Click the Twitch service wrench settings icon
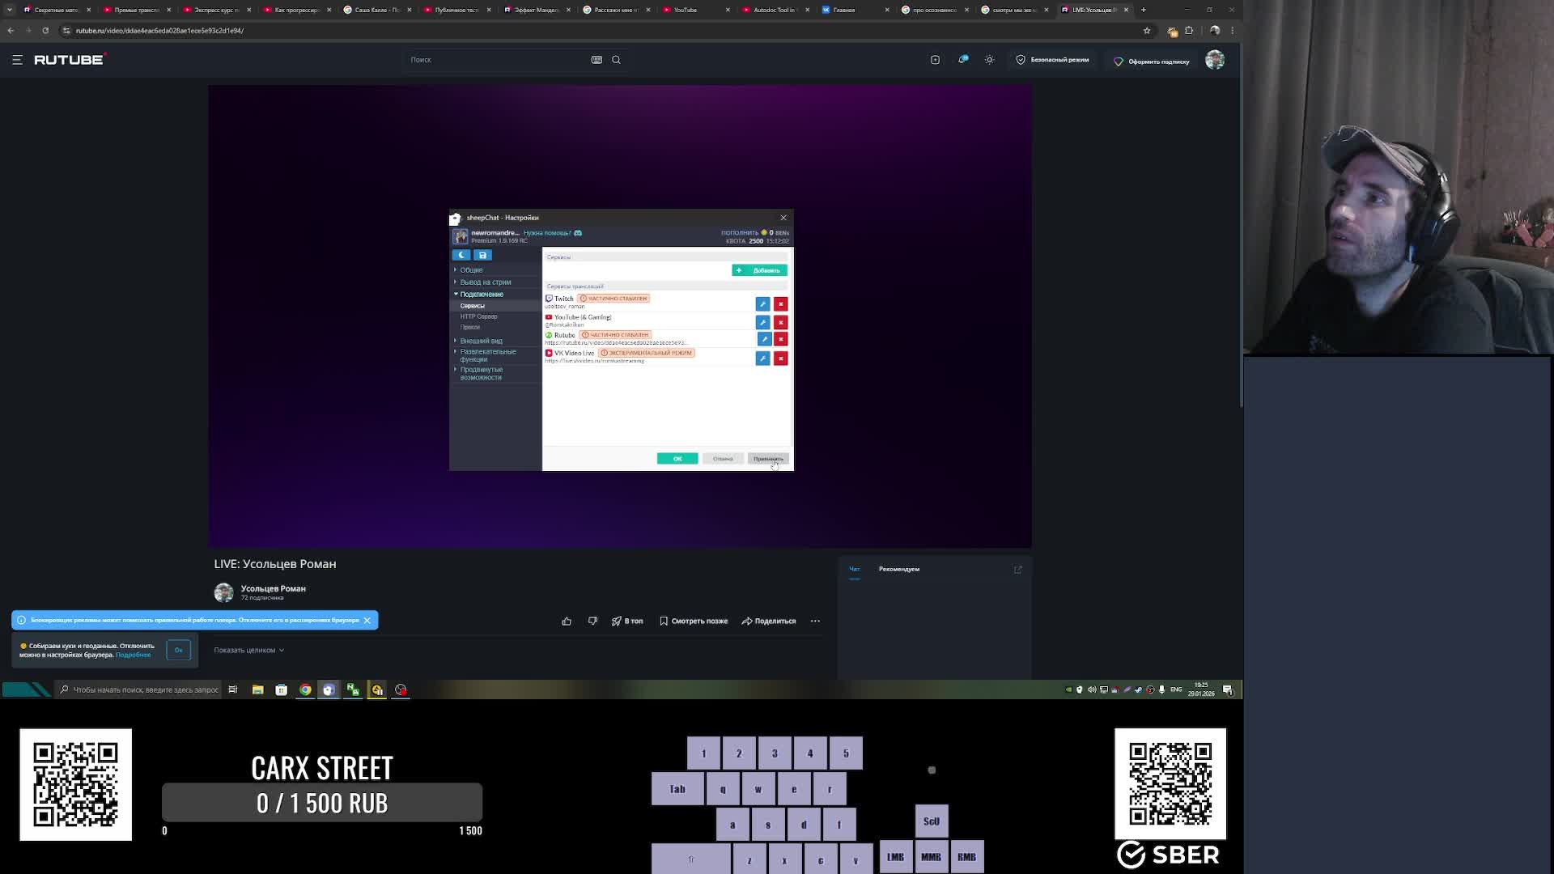The width and height of the screenshot is (1554, 874). click(762, 304)
